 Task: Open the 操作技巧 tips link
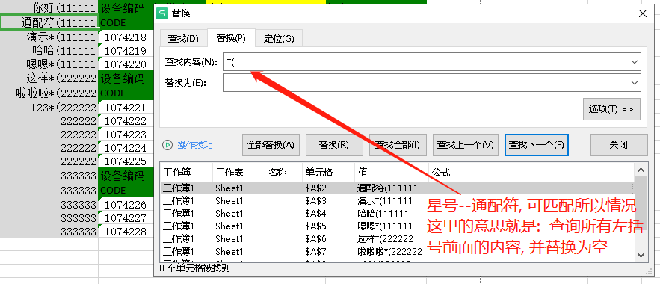[195, 145]
